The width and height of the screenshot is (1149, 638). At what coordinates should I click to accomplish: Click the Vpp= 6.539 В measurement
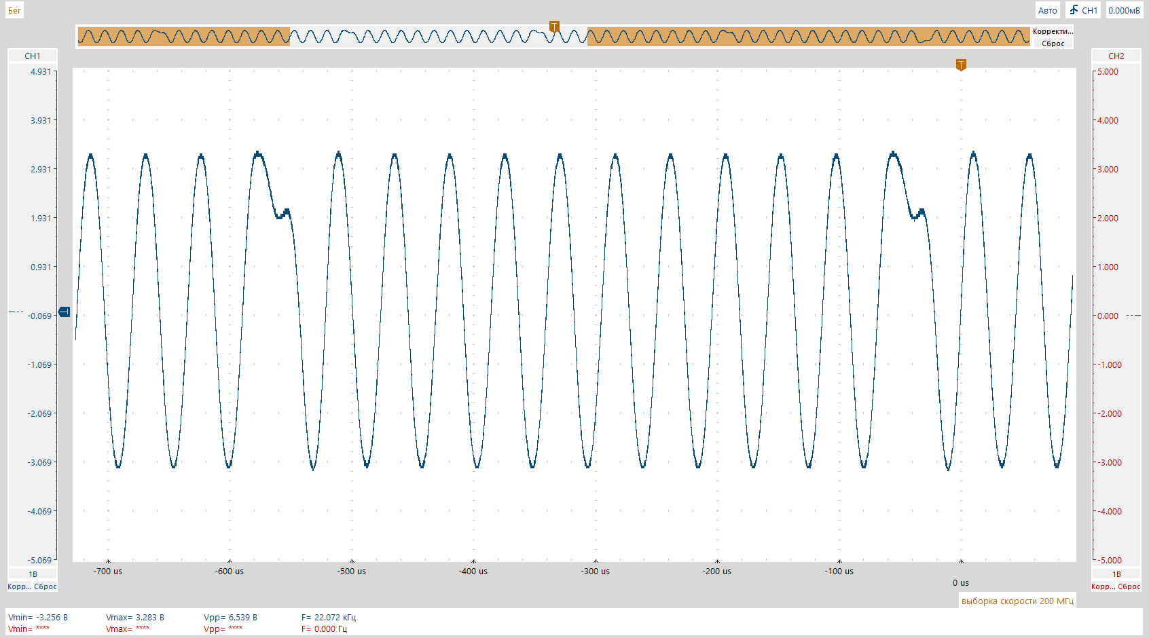[231, 618]
